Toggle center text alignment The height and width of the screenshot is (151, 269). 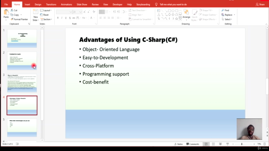pos(105,18)
